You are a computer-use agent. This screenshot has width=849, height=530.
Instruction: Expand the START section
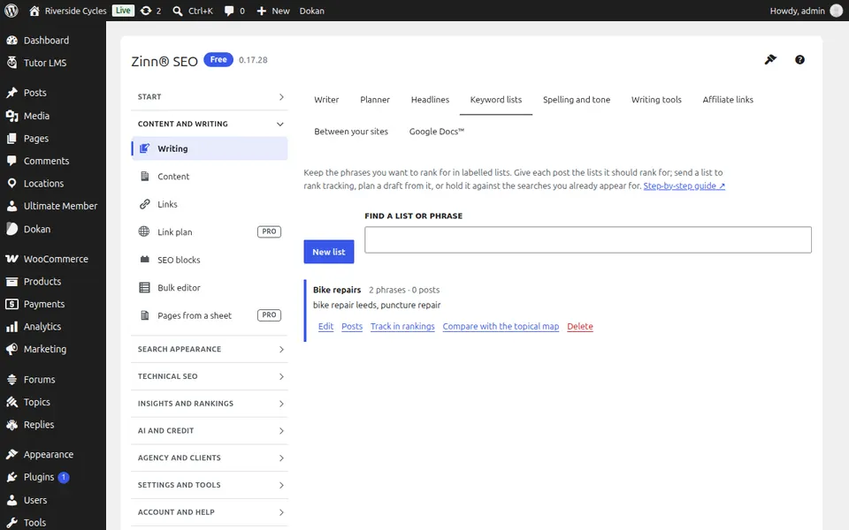click(x=210, y=97)
